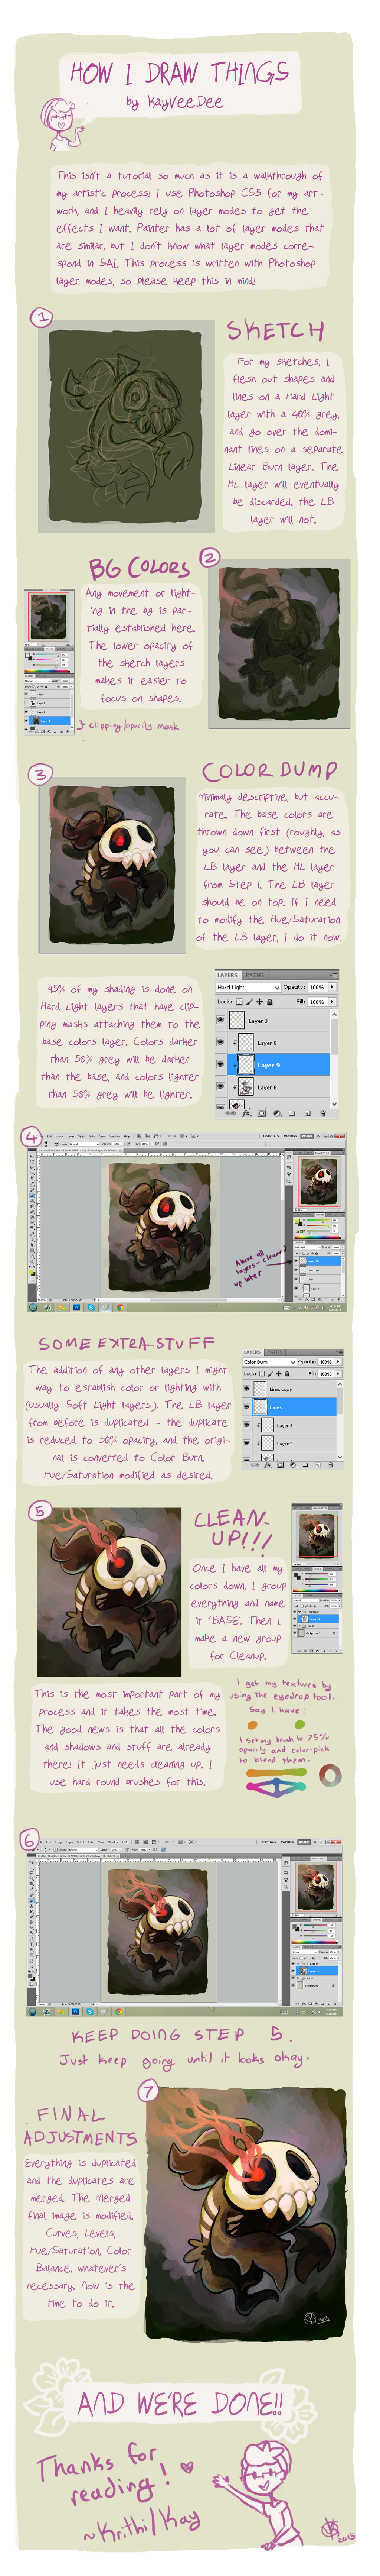Create new layer in Color Burn layers panel
This screenshot has width=380, height=2576.
tap(318, 1465)
